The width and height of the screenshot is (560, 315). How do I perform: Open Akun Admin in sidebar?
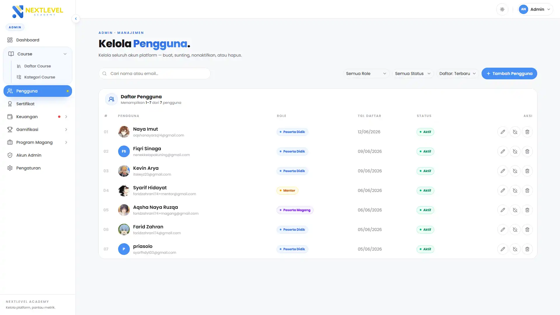[x=38, y=155]
